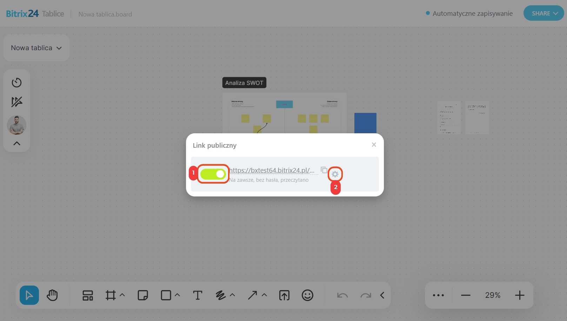Click the Bitrix24 Tablice logo

[x=35, y=14]
